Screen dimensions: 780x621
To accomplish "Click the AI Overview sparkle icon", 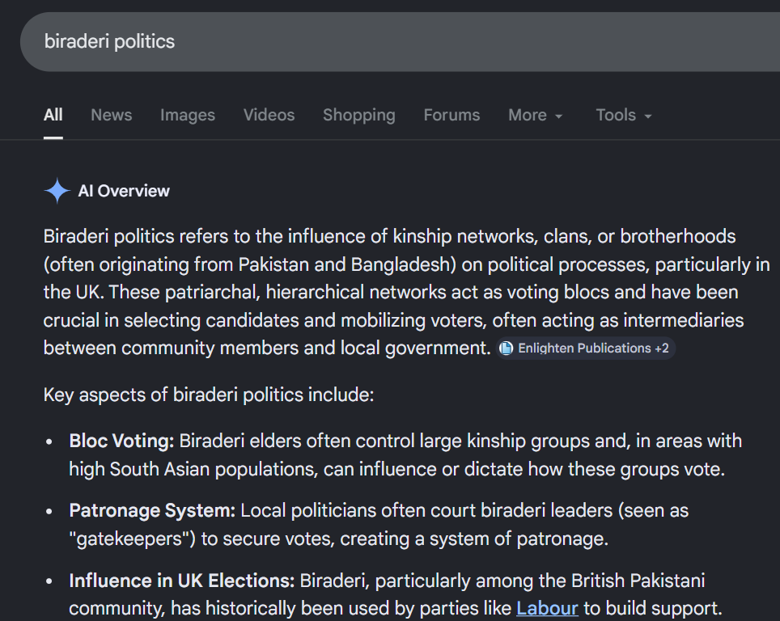I will (57, 191).
